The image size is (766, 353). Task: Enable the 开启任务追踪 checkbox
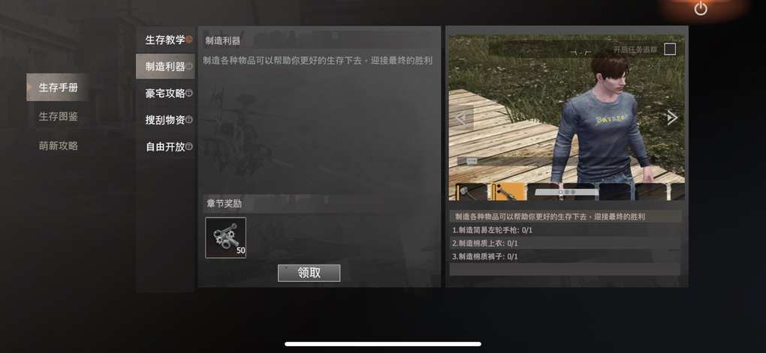[670, 49]
